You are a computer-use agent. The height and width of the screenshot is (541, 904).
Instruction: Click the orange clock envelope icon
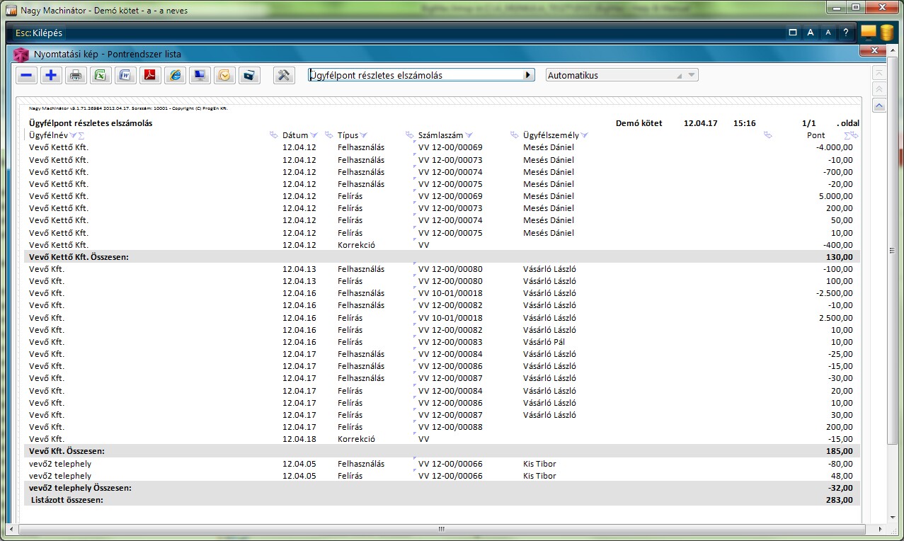click(x=224, y=75)
